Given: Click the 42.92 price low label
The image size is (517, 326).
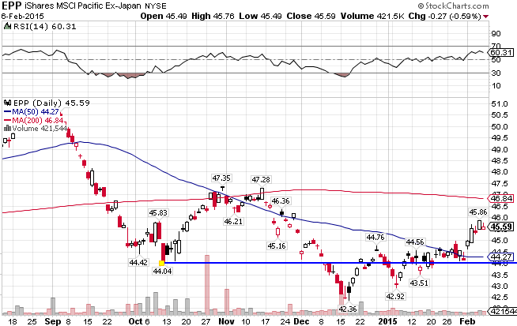Looking at the screenshot, I should click(395, 296).
